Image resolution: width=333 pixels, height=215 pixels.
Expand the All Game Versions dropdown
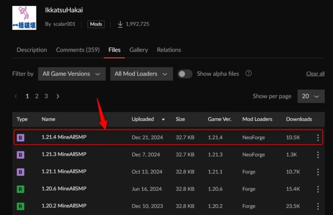(x=72, y=74)
